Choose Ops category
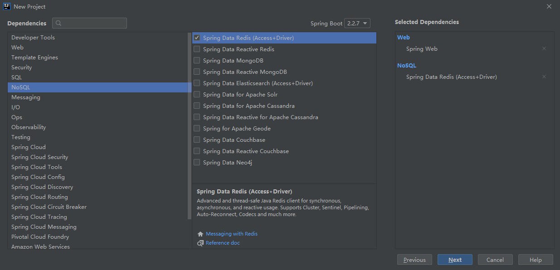This screenshot has width=560, height=270. click(x=97, y=117)
